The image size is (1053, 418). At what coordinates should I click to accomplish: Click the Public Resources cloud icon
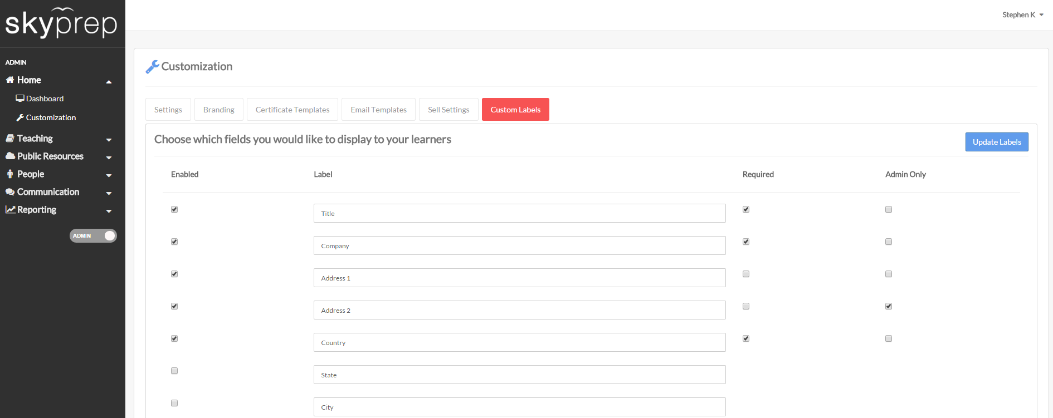tap(10, 156)
